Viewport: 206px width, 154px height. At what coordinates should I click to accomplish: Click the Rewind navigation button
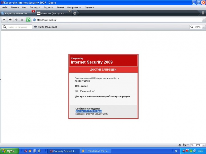tap(4, 20)
